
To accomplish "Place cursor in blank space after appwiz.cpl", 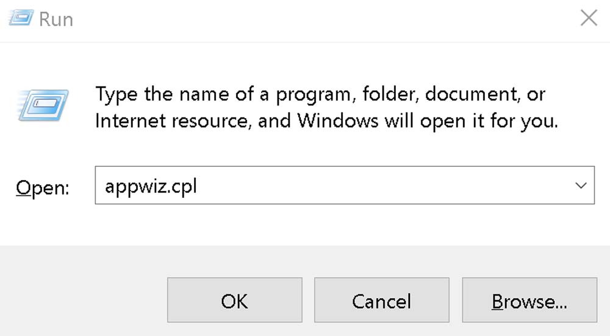I will pyautogui.click(x=366, y=186).
